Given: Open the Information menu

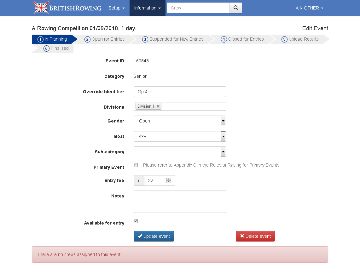Looking at the screenshot, I should [147, 8].
